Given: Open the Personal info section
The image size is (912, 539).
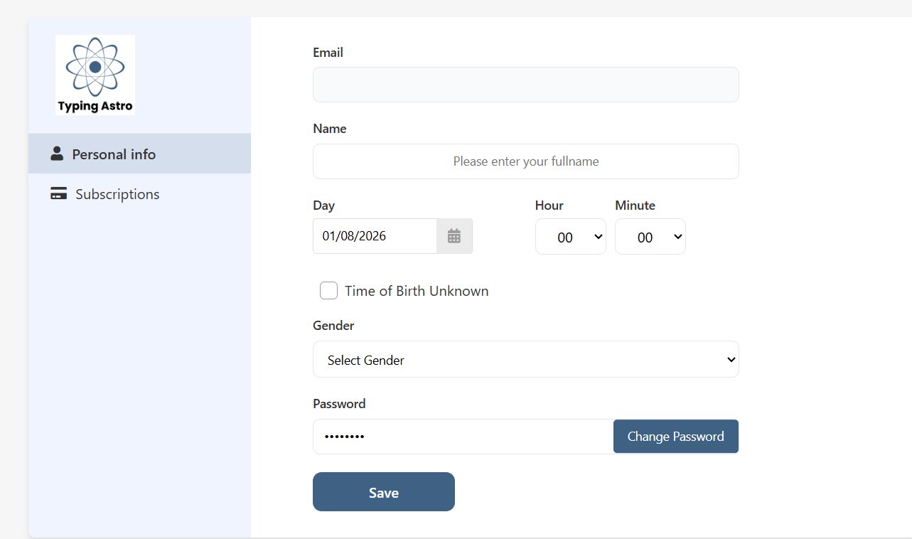Looking at the screenshot, I should click(x=114, y=154).
